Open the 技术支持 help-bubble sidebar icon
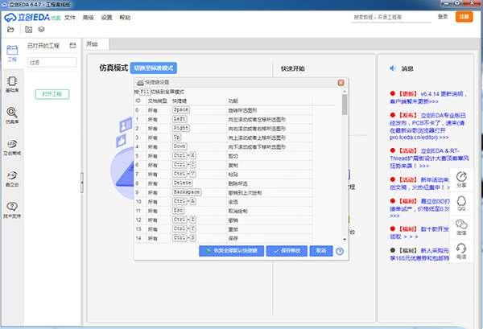Viewport: 483px width, 329px height. point(12,210)
